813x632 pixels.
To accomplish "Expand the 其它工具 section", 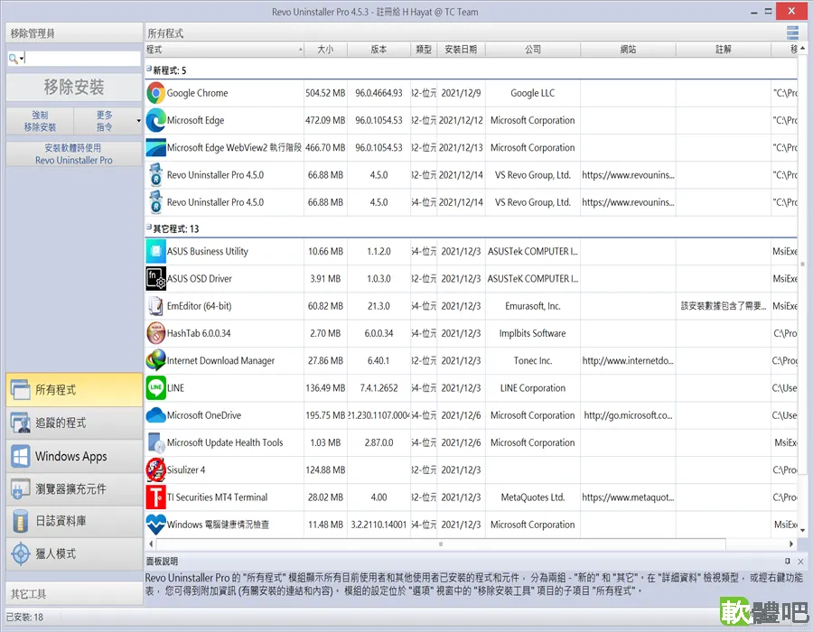I will tap(74, 594).
